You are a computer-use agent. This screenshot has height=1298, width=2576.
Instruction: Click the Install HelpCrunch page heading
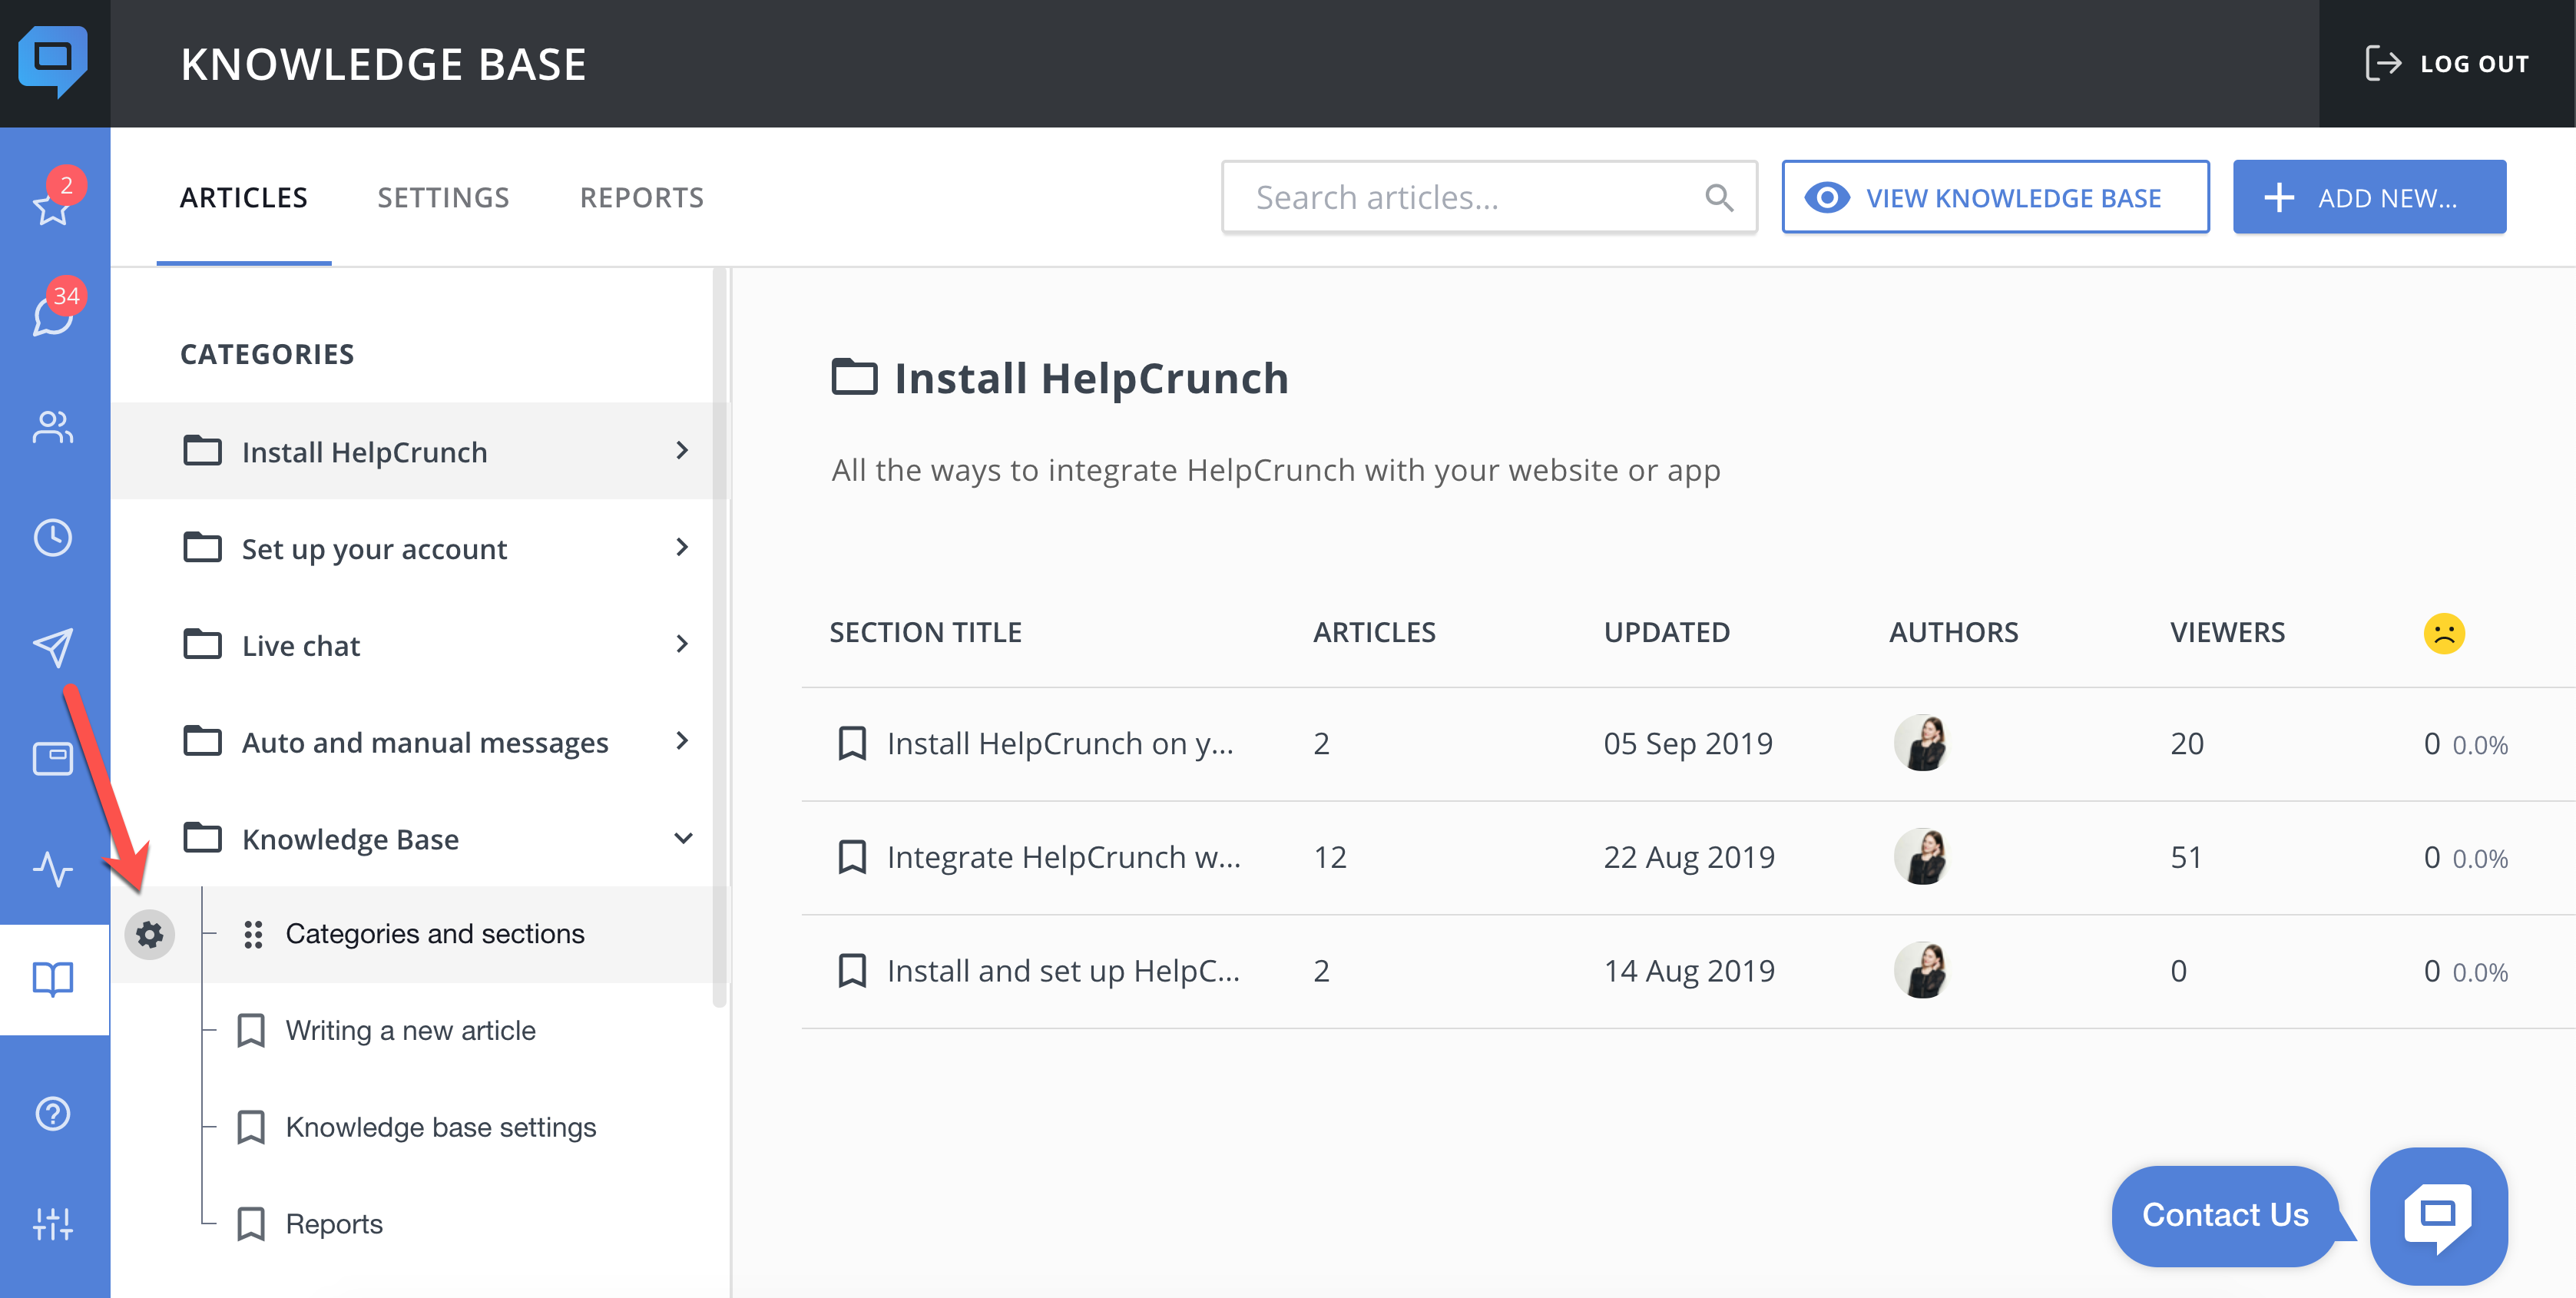tap(1091, 378)
